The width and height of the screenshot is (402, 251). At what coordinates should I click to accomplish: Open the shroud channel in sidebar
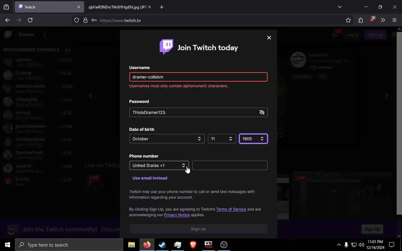[x=37, y=115]
